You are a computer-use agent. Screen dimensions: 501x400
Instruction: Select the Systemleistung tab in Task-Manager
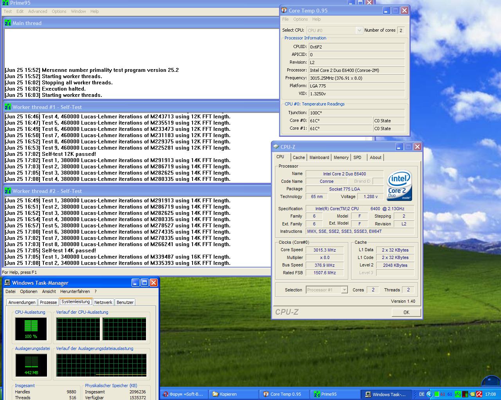pos(76,302)
